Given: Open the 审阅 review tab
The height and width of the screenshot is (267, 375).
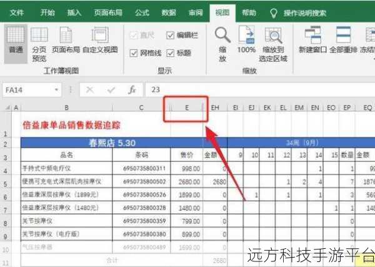Looking at the screenshot, I should pos(196,13).
